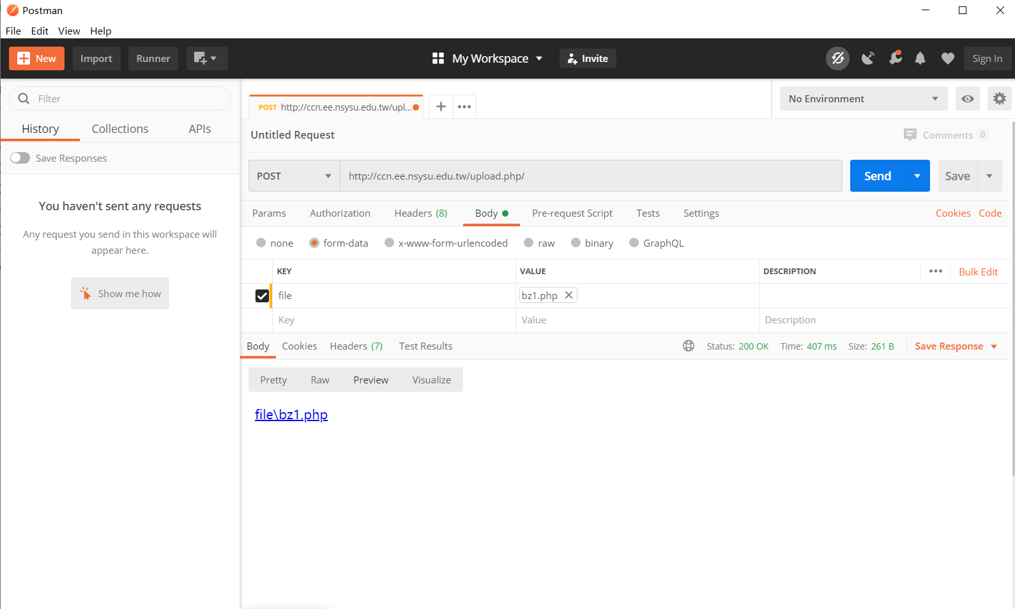Toggle the Save Responses switch
The image size is (1015, 609).
click(20, 158)
